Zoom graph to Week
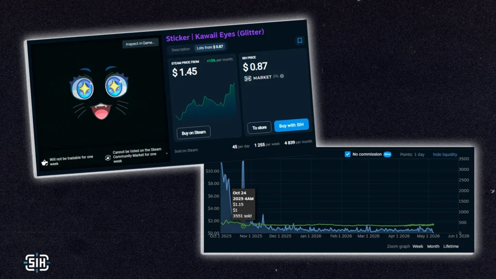 (x=418, y=246)
